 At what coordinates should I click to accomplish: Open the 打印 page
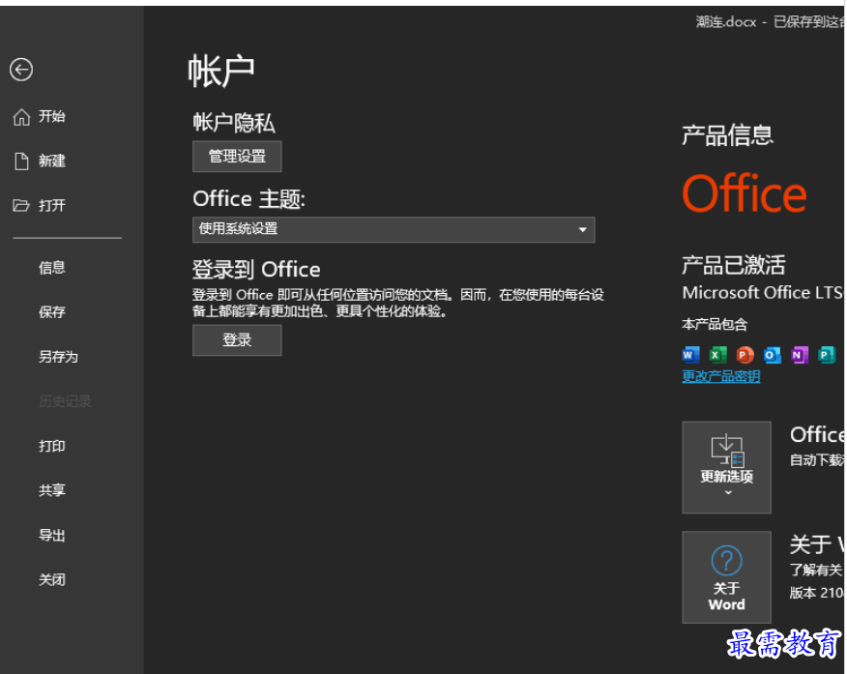pos(52,446)
